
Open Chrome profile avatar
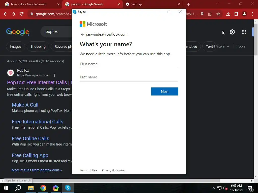point(244,14)
